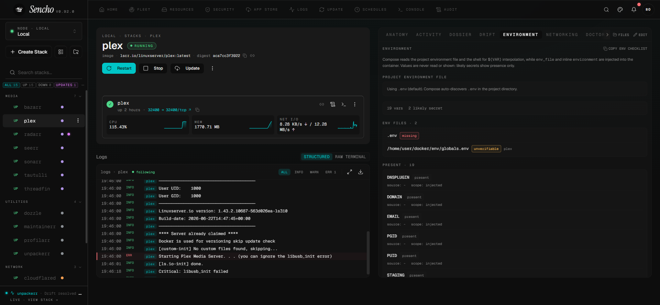Screen dimensions: 660x305
Task: Open the Files button in environment panel
Action: [x=621, y=35]
